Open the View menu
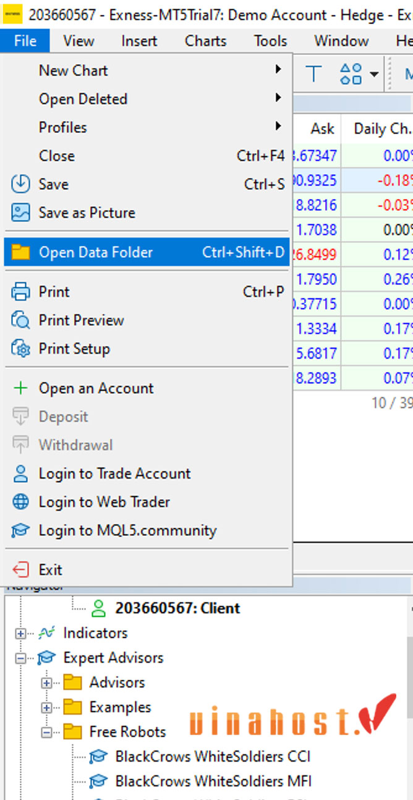The height and width of the screenshot is (800, 413). tap(79, 41)
